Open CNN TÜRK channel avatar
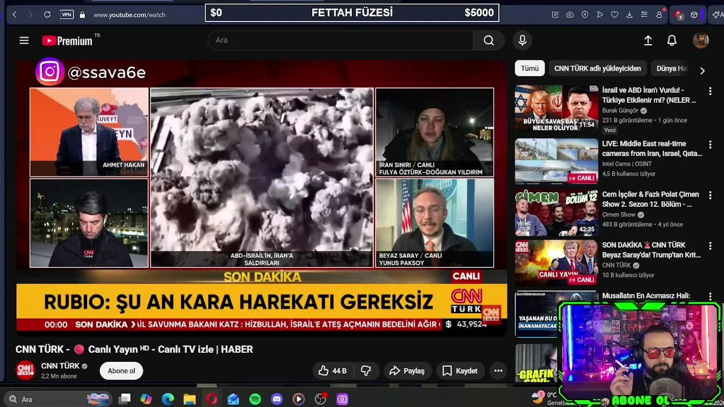724x407 pixels. (25, 370)
